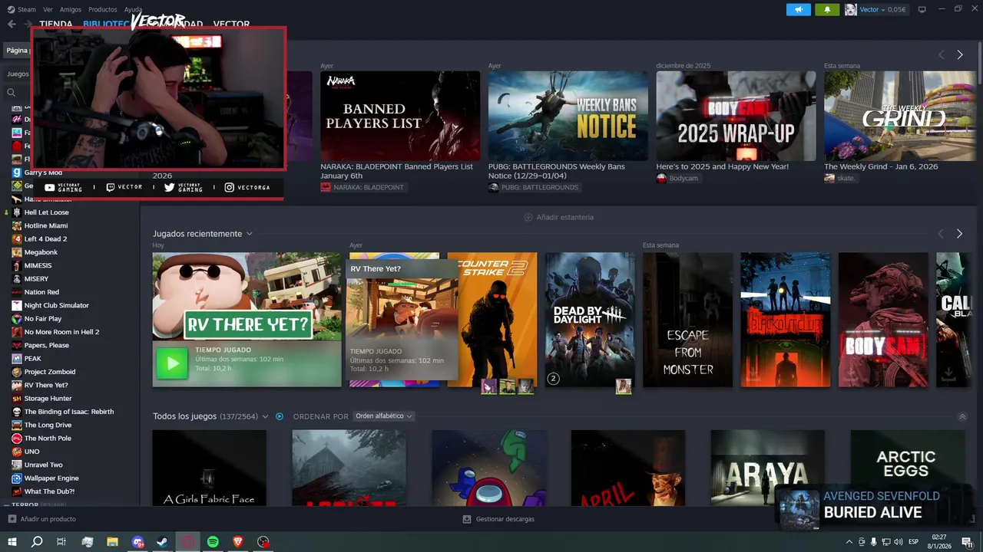
Task: Select Hotline Miami in sidebar
Action: point(46,225)
